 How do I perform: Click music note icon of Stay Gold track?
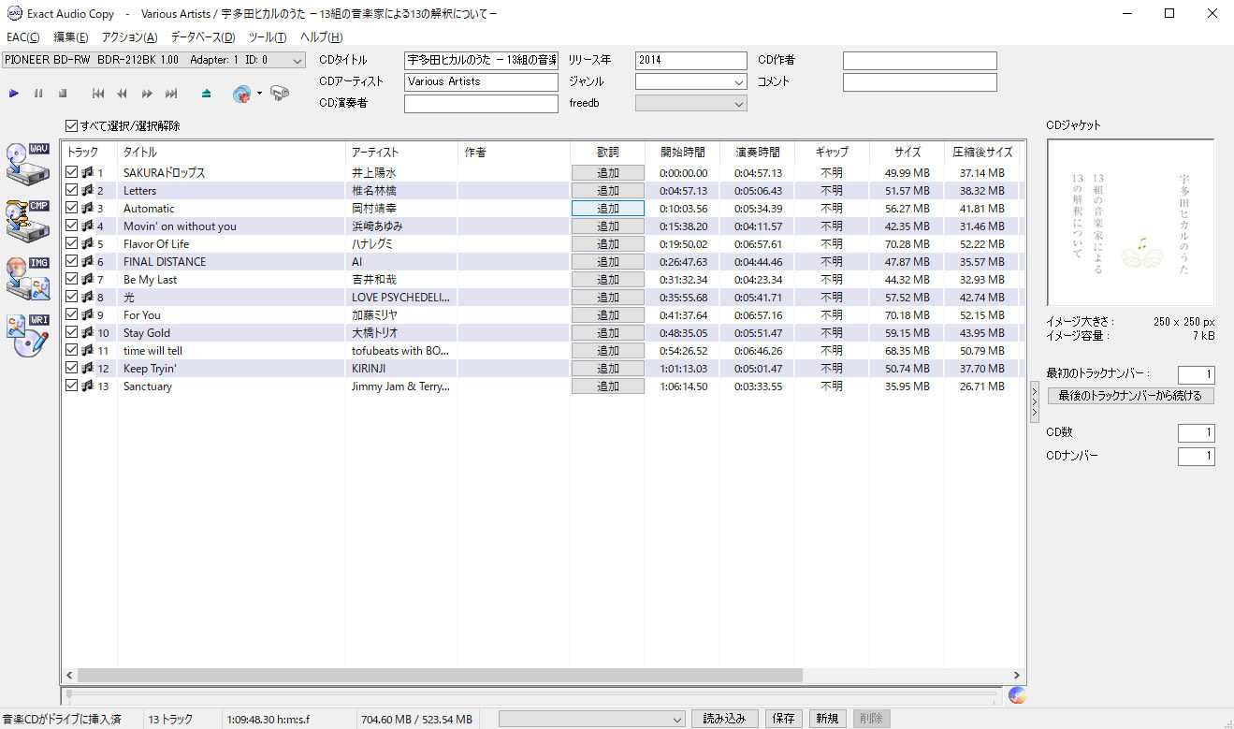pos(87,332)
